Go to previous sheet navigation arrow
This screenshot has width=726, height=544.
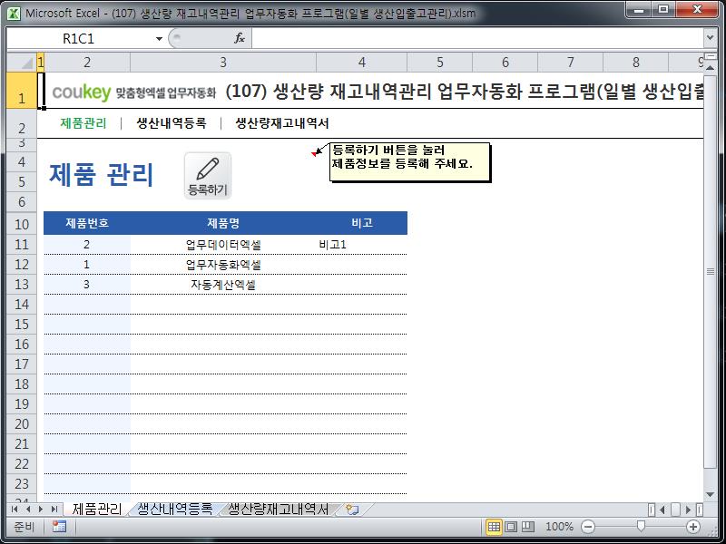[x=28, y=510]
